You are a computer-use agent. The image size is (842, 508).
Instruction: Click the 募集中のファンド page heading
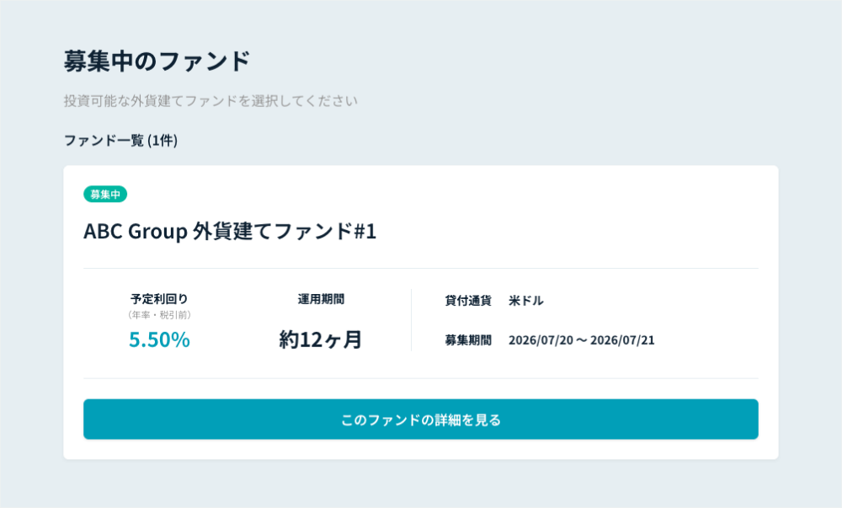click(157, 61)
